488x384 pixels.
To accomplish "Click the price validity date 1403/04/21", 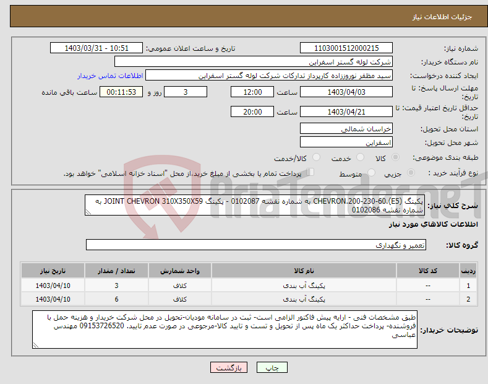I will click(x=346, y=111).
